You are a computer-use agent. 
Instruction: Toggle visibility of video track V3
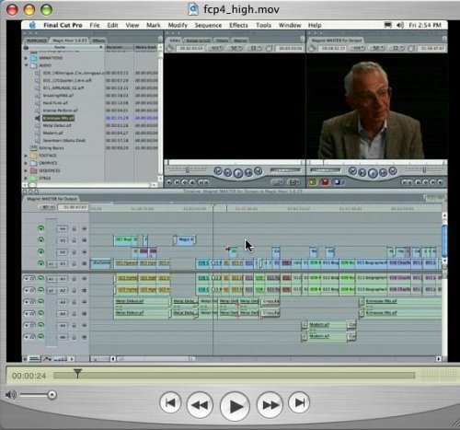coord(40,240)
